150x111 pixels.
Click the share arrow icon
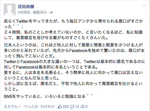(x=83, y=107)
